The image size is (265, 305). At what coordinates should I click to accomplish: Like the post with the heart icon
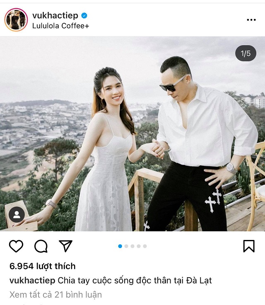coord(16,246)
